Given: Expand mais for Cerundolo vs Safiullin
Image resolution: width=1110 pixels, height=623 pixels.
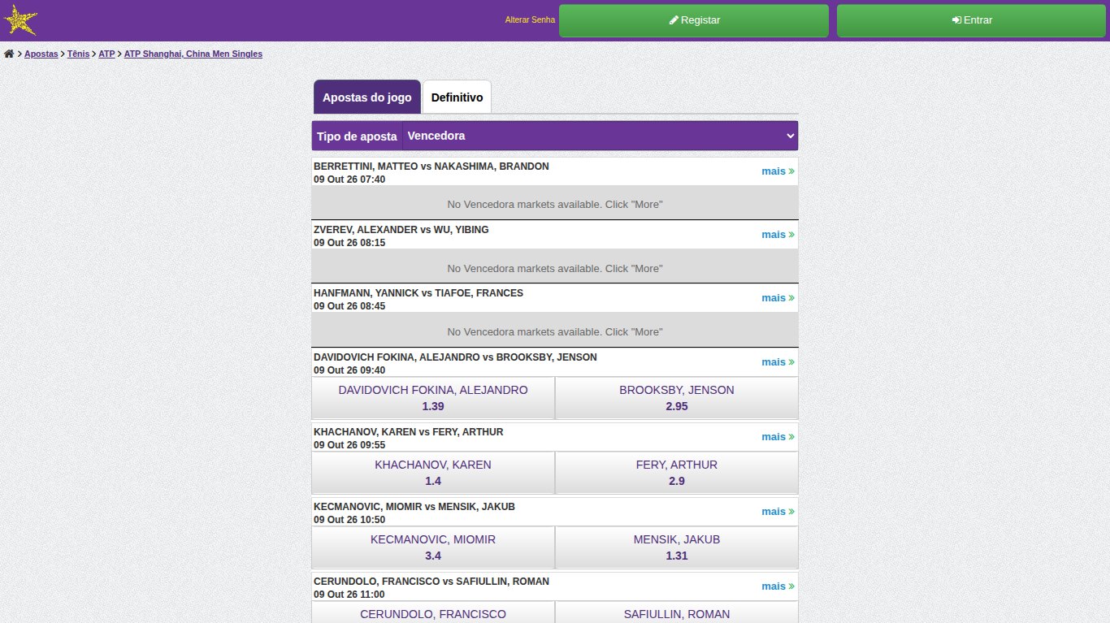Looking at the screenshot, I should click(778, 586).
